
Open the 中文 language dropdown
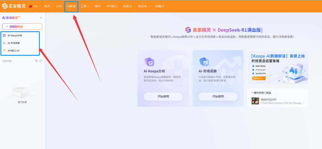point(36,6)
